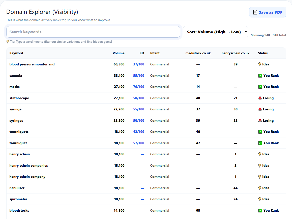292x219 pixels.
Task: Select the keyword bloodstocks
Action: pyautogui.click(x=19, y=210)
